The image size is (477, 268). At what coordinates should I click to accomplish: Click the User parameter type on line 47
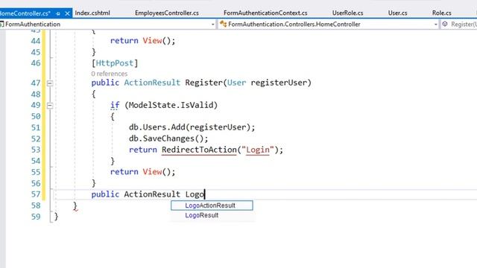coord(236,83)
